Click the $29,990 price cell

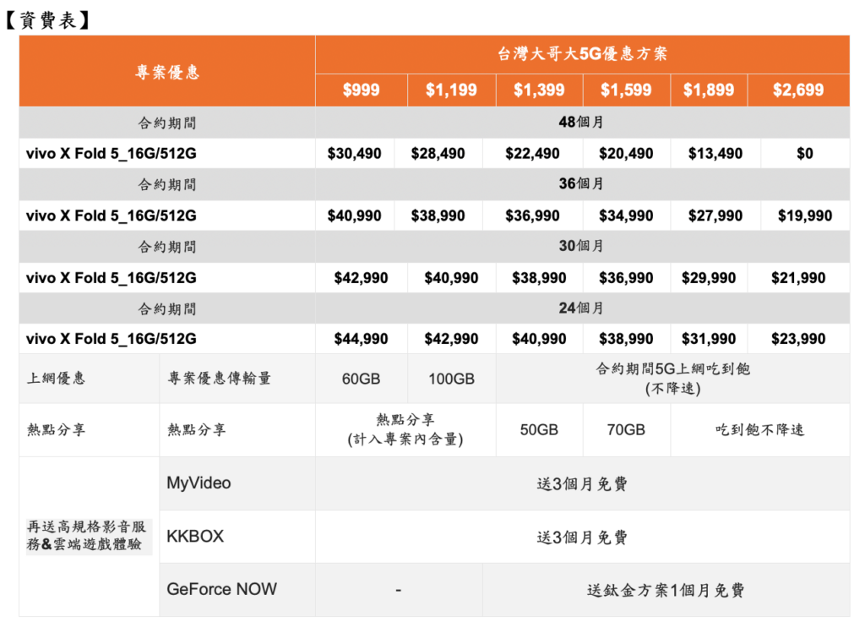709,277
